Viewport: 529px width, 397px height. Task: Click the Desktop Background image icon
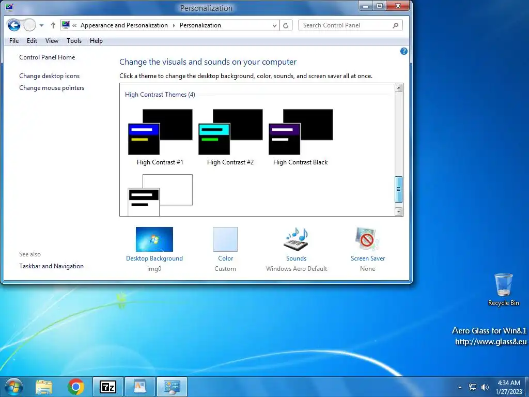[154, 239]
